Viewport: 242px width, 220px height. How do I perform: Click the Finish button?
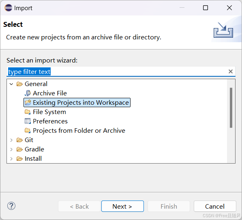(x=169, y=206)
